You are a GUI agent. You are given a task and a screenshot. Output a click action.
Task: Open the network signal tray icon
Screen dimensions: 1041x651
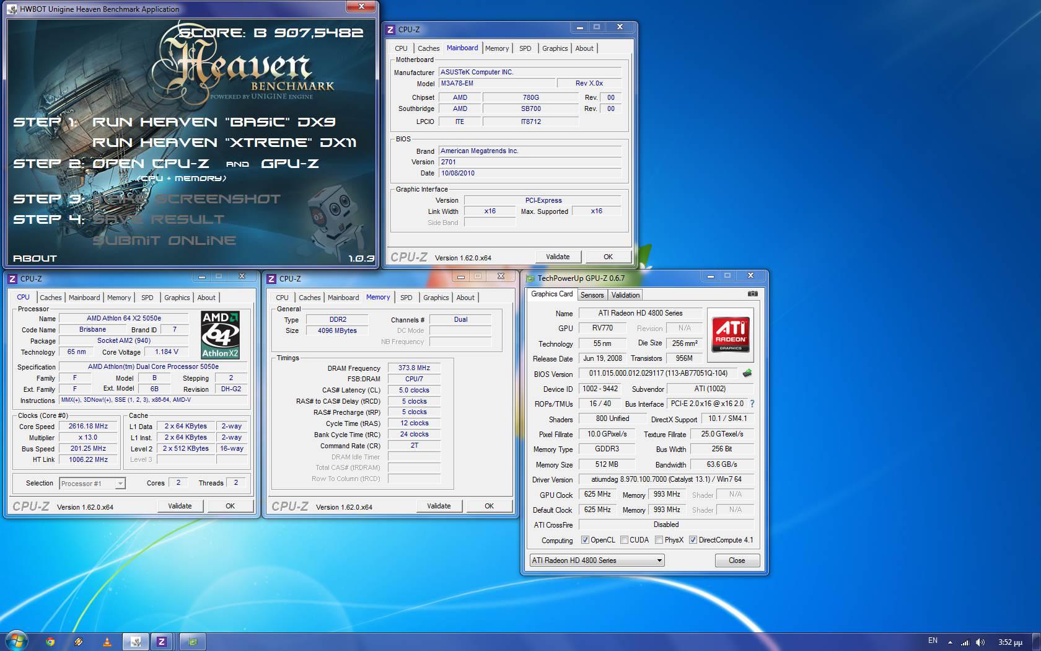click(x=965, y=642)
